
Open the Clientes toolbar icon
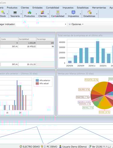42,12
